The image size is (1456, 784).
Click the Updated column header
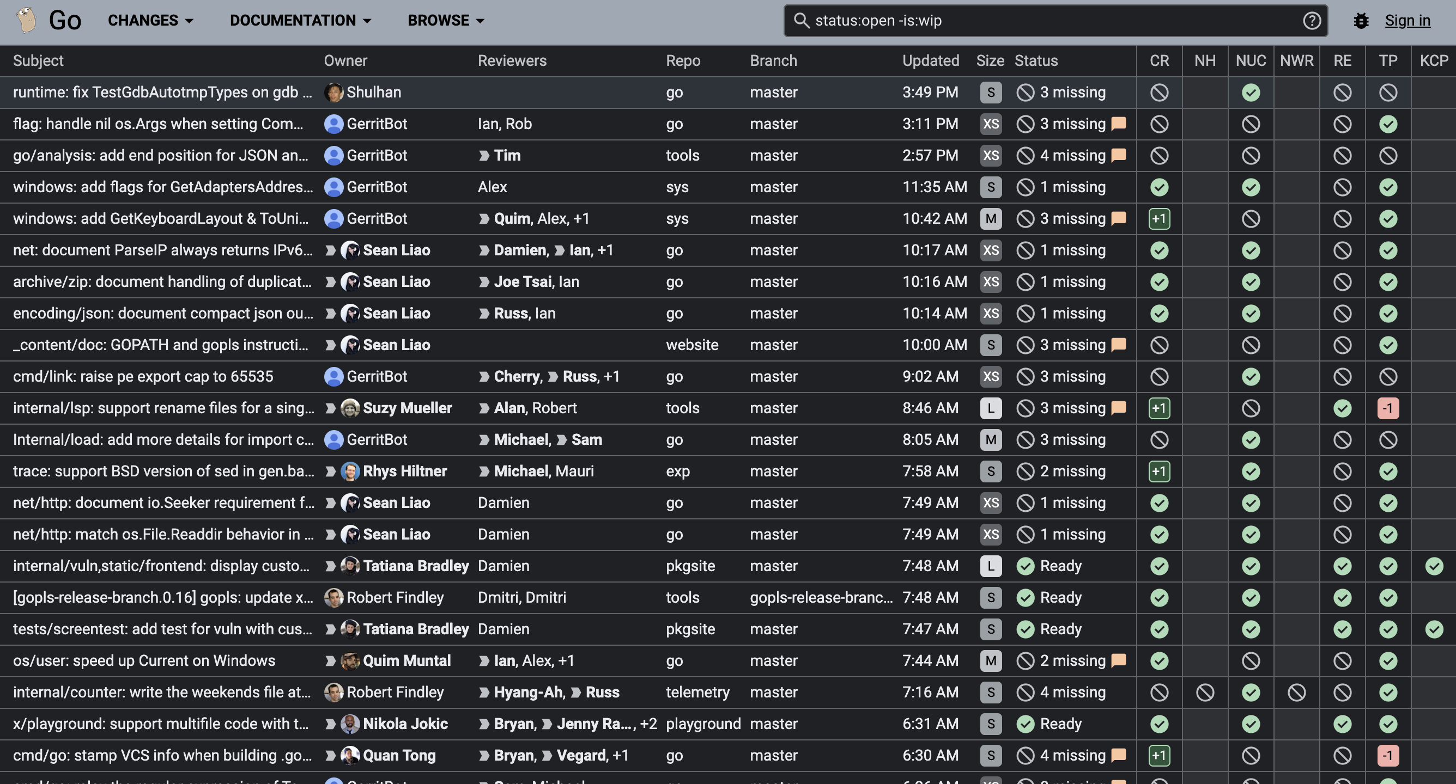[930, 60]
